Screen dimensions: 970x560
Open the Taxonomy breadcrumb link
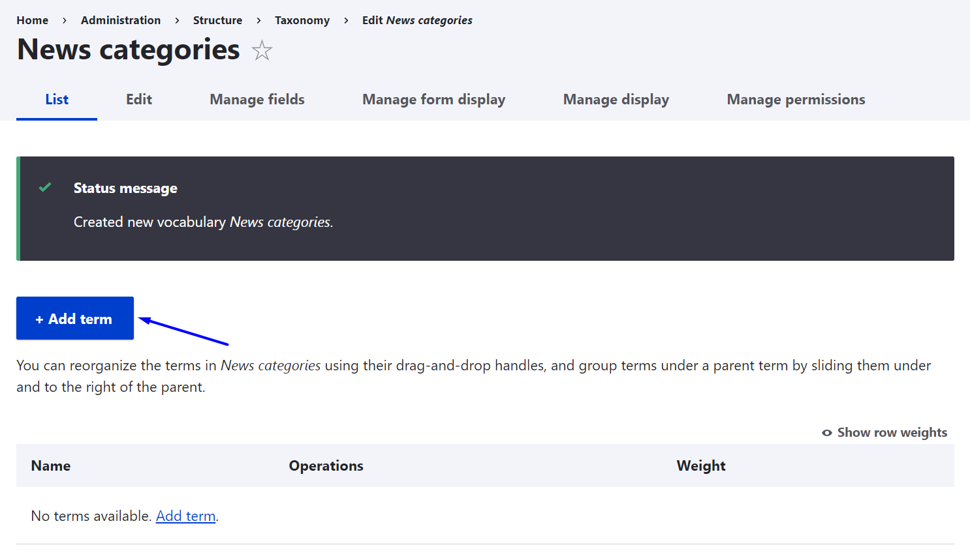302,20
